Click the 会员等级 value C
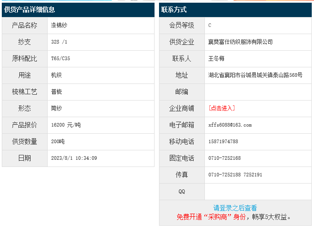Viewport: 314px width, 228px height. [210, 25]
